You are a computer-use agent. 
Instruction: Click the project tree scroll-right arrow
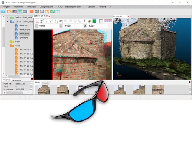32,76
